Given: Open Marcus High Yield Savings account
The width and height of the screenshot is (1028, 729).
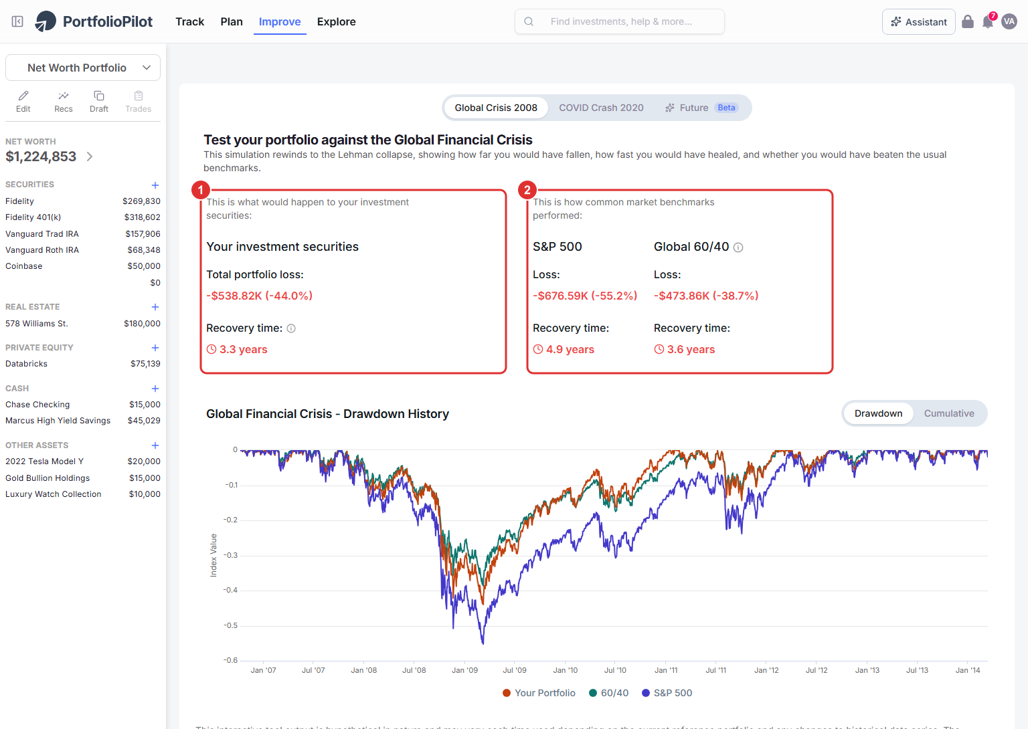Looking at the screenshot, I should tap(83, 421).
